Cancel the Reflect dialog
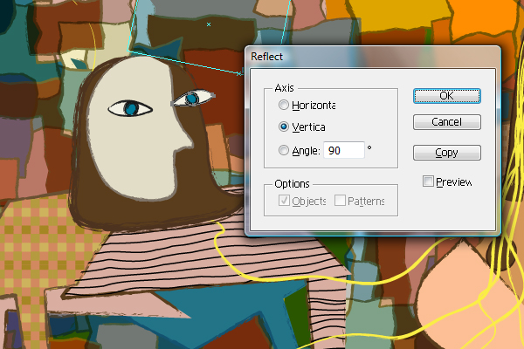 447,122
